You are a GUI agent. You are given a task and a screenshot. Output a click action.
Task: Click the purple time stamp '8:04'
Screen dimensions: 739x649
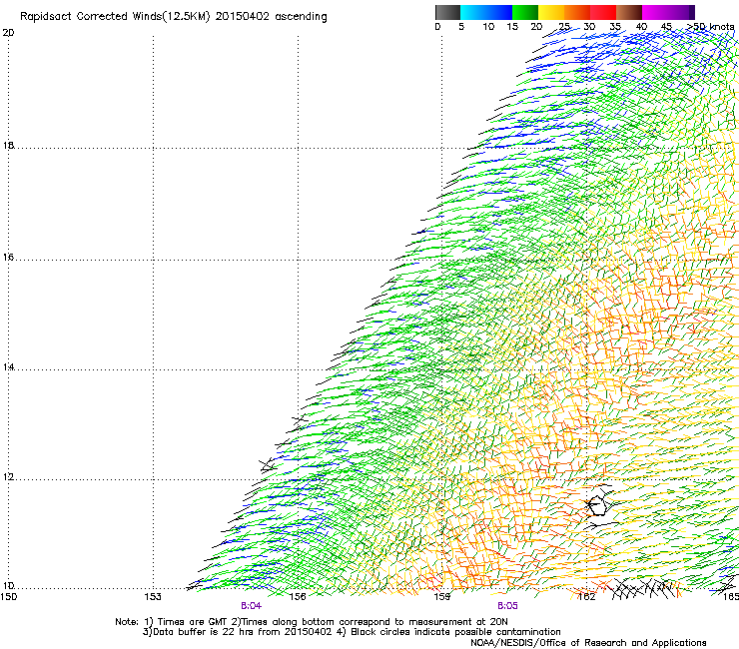(252, 606)
